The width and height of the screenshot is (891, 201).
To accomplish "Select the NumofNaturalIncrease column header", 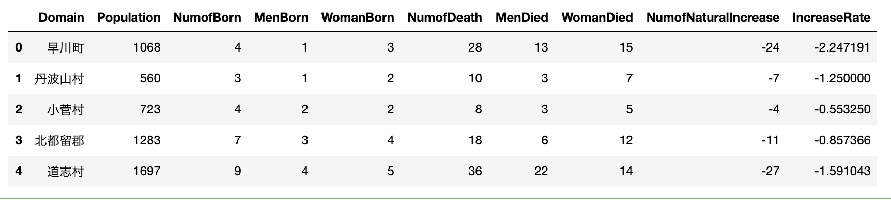I will point(713,18).
